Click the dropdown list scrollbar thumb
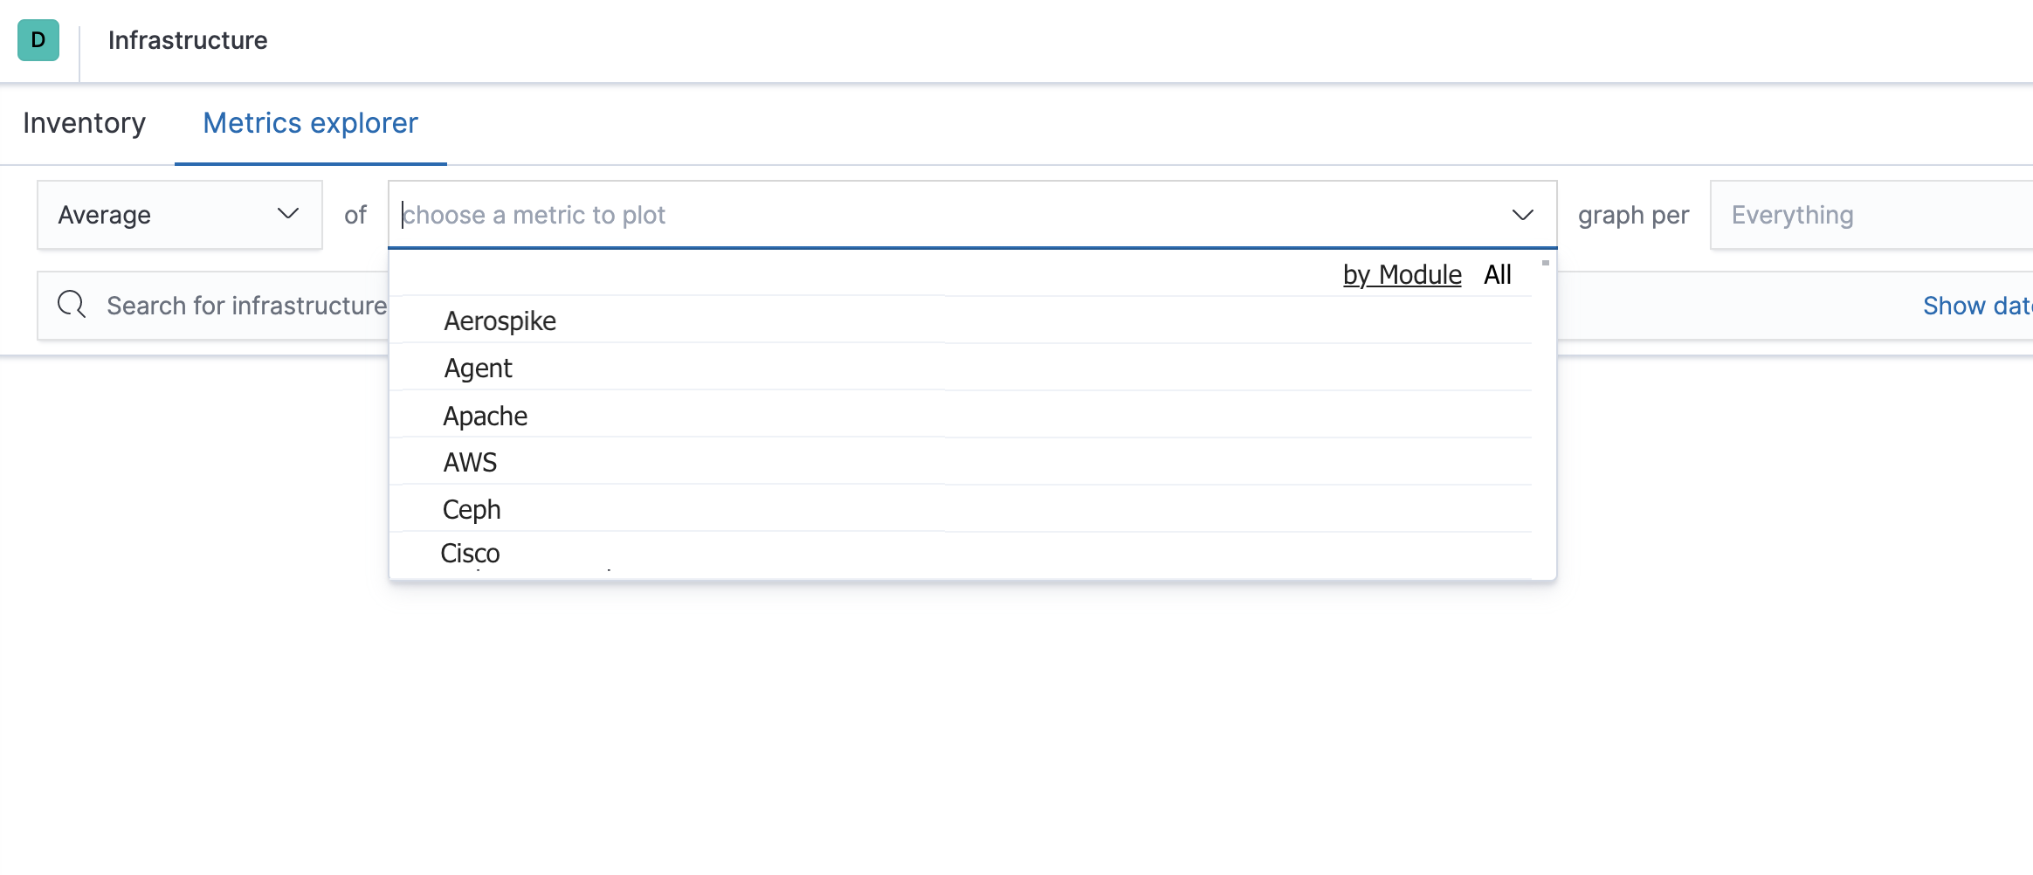Image resolution: width=2033 pixels, height=875 pixels. point(1545,262)
